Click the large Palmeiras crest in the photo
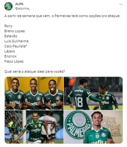Screen dimensions: 127x147 coord(78,125)
